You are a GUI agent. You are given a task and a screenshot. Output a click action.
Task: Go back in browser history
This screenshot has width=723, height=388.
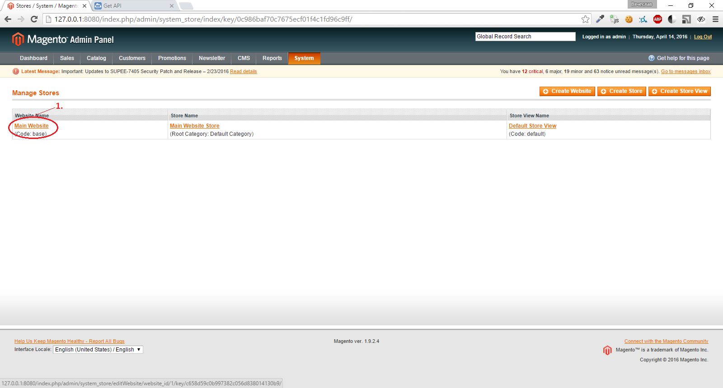8,19
